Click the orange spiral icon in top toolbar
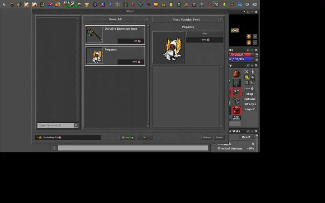325x203 pixels. 57,5
